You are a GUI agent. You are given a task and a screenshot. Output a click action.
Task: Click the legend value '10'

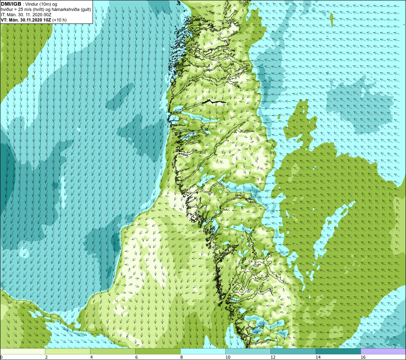tap(228, 358)
